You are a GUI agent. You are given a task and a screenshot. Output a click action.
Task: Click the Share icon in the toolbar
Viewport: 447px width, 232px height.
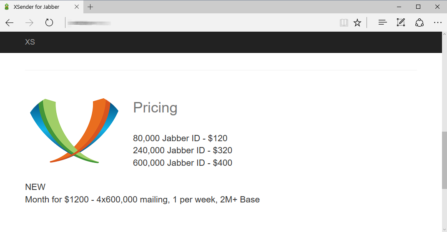pyautogui.click(x=419, y=22)
